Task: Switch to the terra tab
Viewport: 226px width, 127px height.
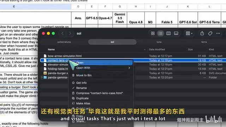Action: pyautogui.click(x=204, y=42)
